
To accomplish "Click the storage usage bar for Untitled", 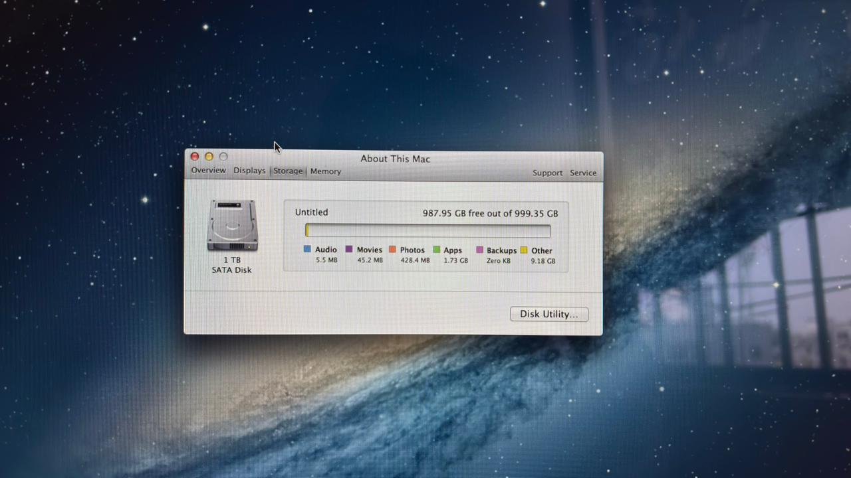I will [x=427, y=230].
